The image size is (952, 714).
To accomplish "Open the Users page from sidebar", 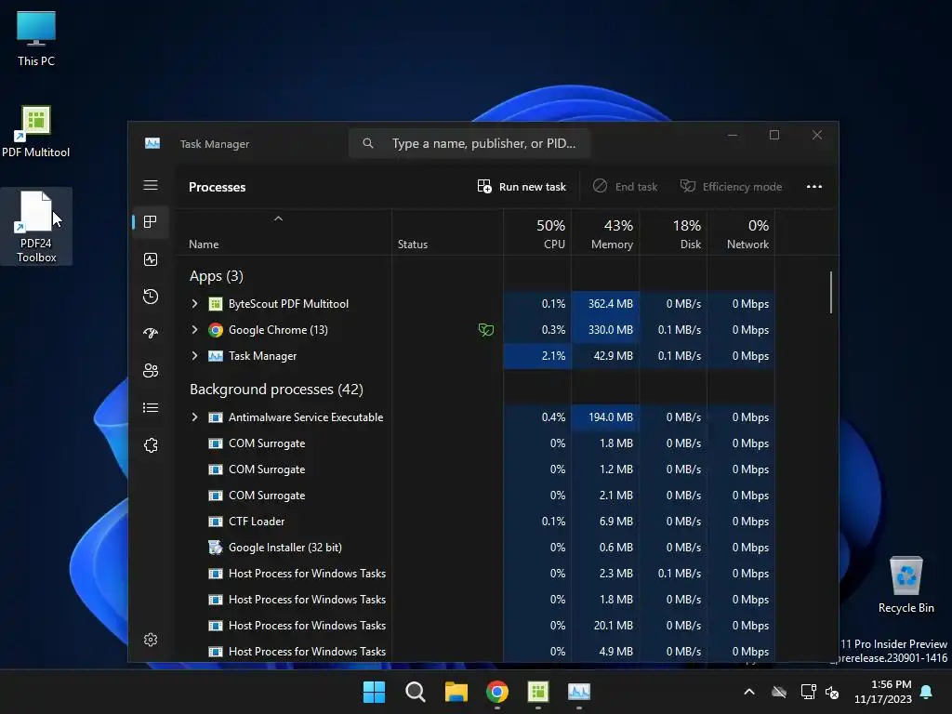I will pyautogui.click(x=151, y=370).
